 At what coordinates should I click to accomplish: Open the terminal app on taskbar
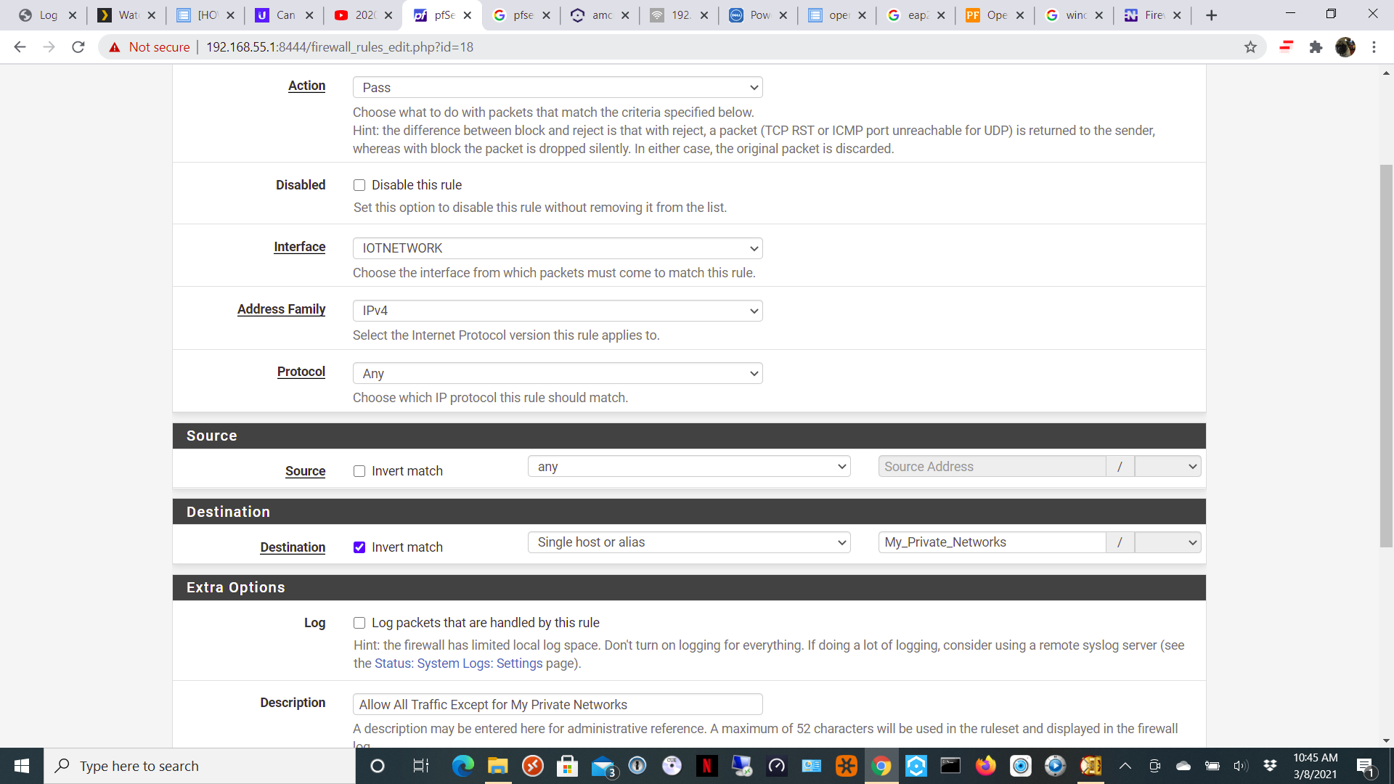pyautogui.click(x=950, y=766)
